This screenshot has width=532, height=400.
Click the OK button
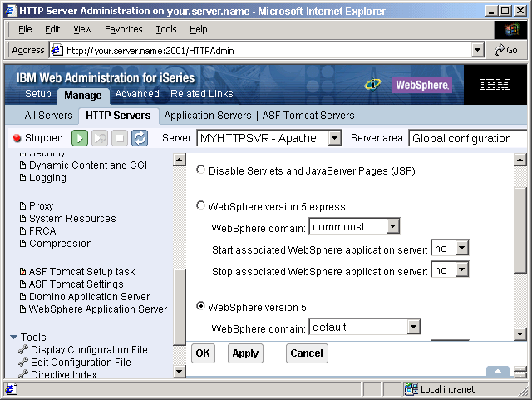[203, 353]
